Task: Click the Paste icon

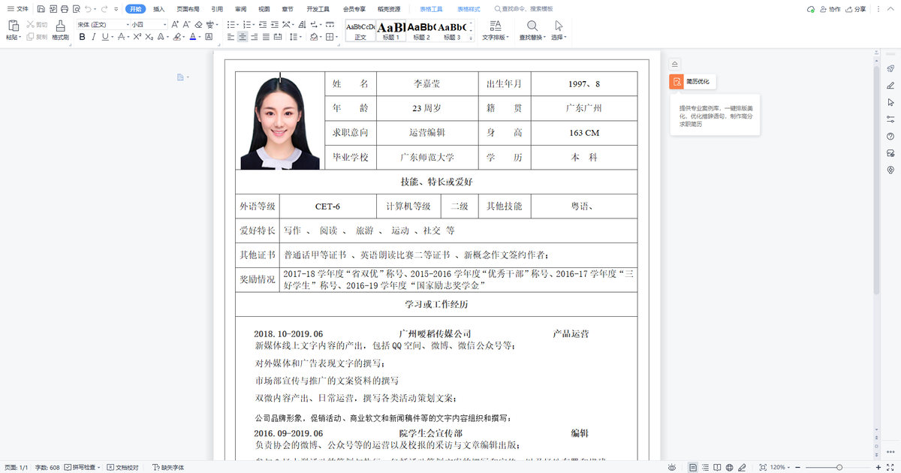Action: 14,26
